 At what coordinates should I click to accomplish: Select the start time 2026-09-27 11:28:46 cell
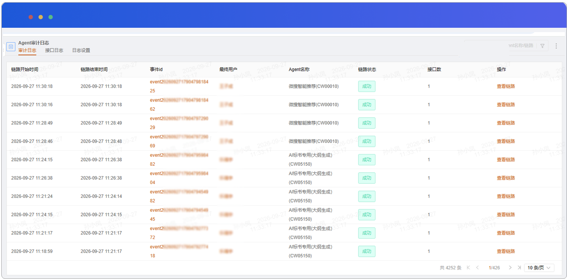point(32,141)
